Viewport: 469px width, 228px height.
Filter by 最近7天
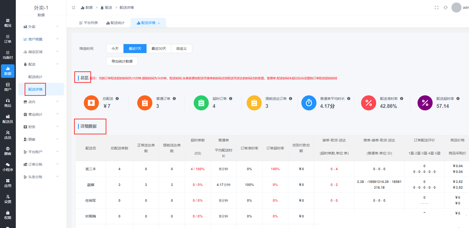click(x=135, y=49)
